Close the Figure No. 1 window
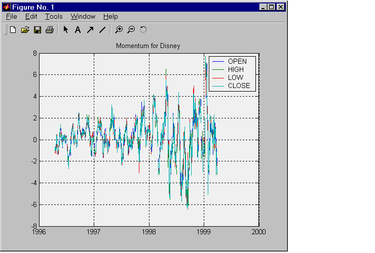Viewport: 375px width, 253px height. pos(281,7)
